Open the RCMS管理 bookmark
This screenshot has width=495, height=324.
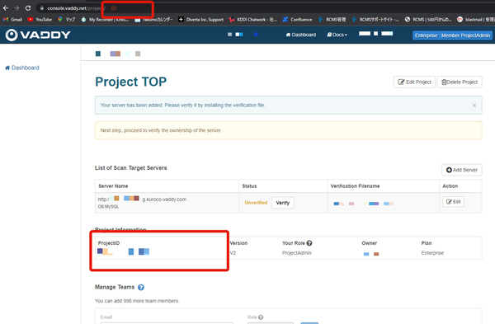(332, 20)
